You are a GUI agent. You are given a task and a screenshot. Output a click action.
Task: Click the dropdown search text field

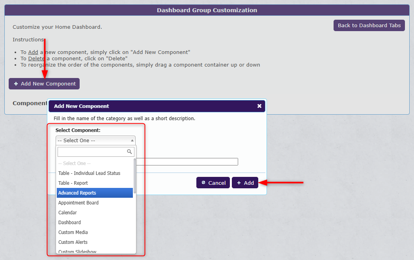(x=92, y=152)
